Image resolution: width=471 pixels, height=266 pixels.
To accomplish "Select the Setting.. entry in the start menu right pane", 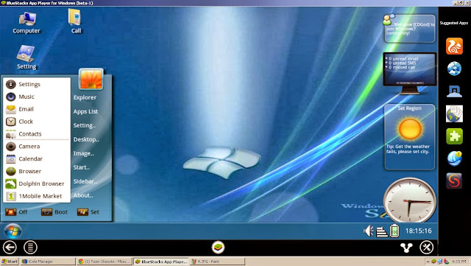I will click(x=85, y=125).
